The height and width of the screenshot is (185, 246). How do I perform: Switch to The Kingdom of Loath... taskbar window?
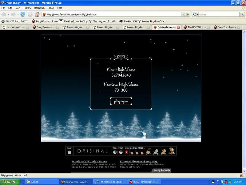tap(110, 182)
